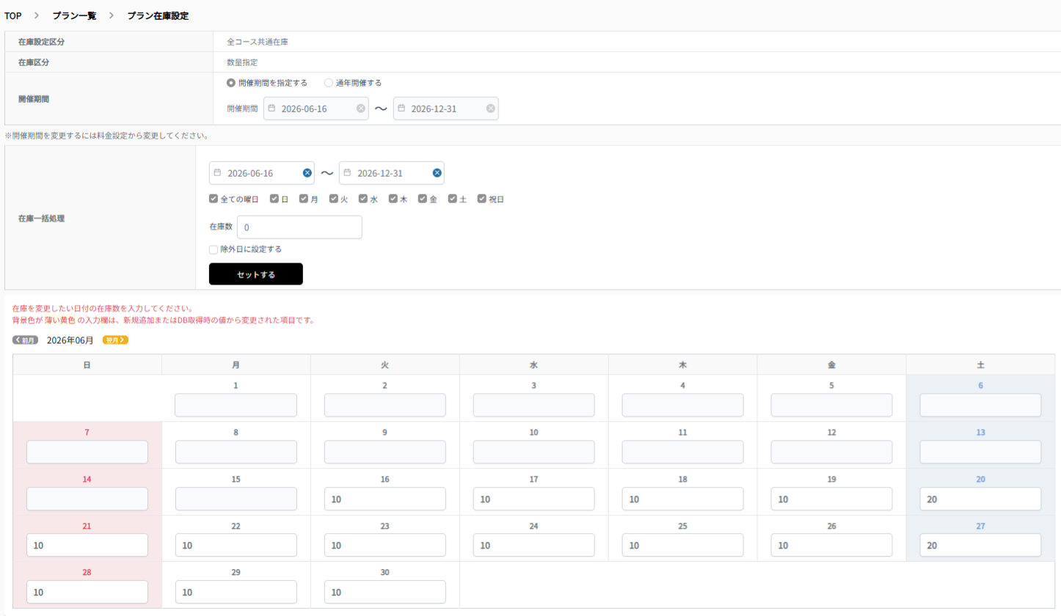Go to the next month with 翌月
Image resolution: width=1061 pixels, height=616 pixels.
pyautogui.click(x=116, y=340)
